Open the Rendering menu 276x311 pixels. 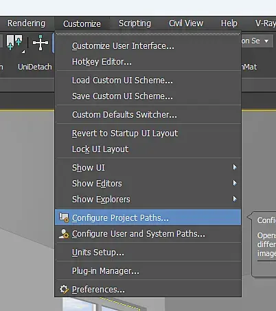pos(26,23)
